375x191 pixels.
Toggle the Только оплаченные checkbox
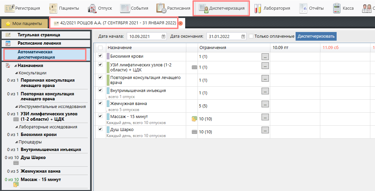tap(251, 36)
